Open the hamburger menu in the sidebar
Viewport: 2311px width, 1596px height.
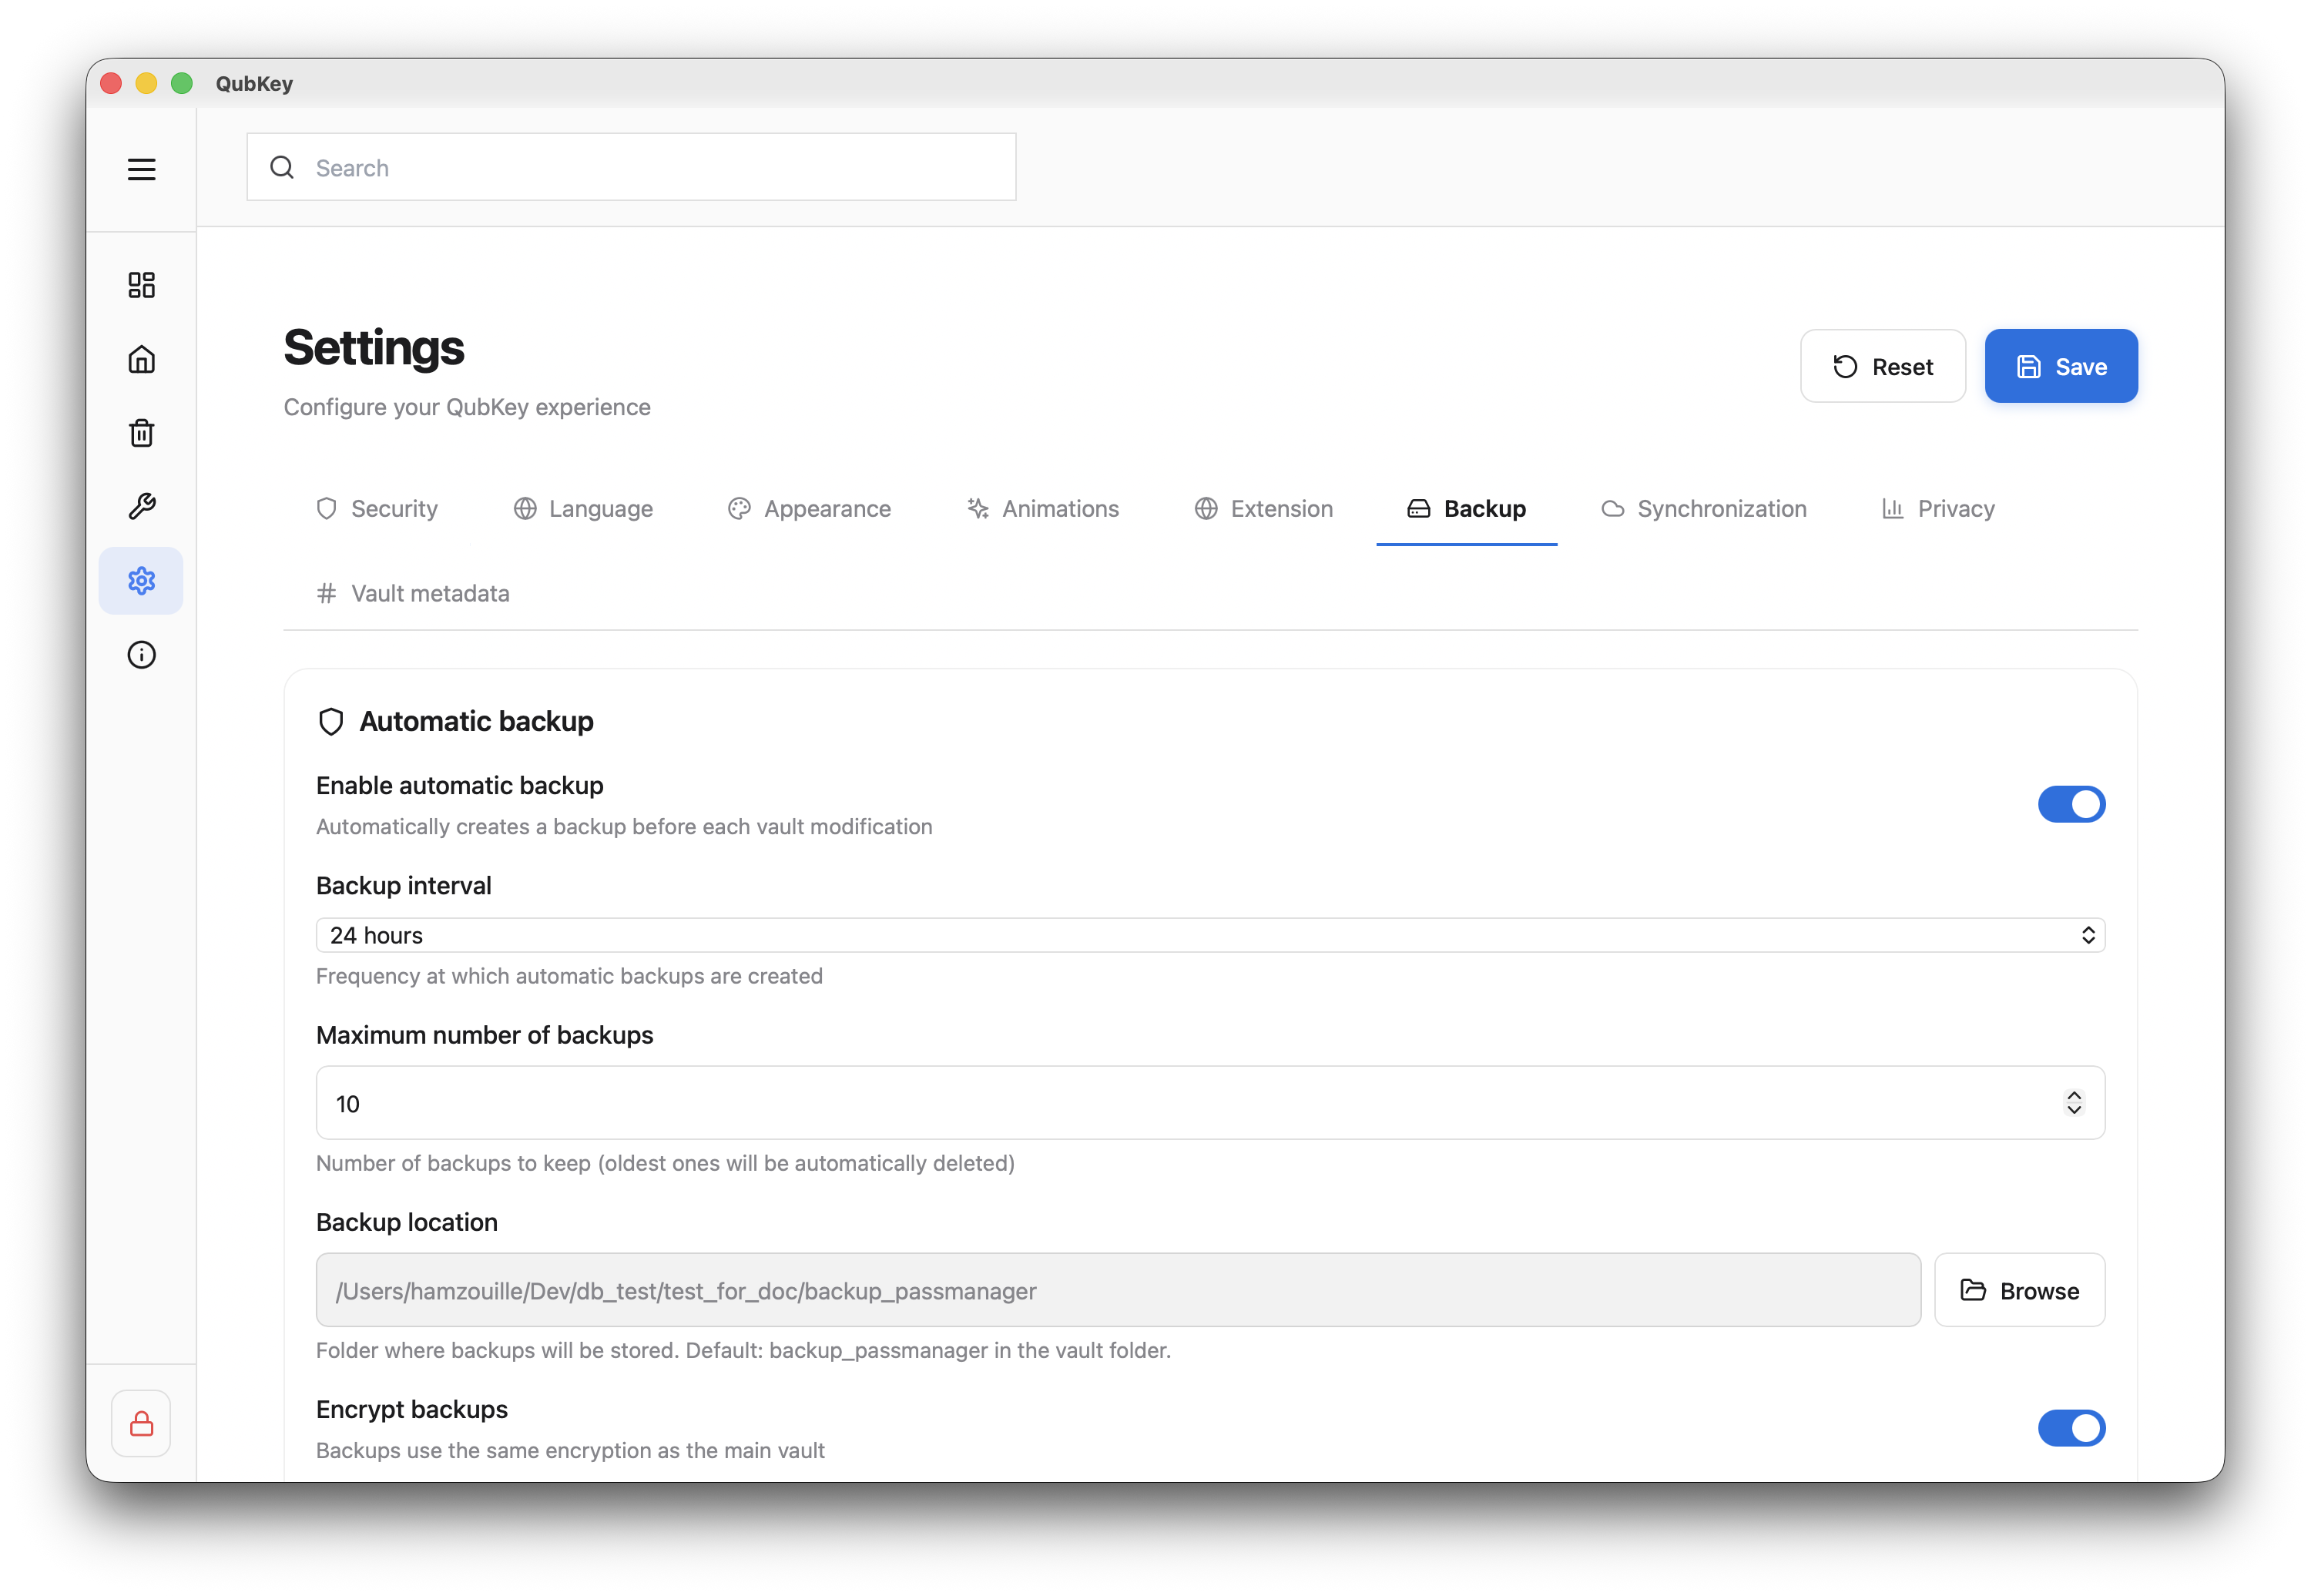(x=141, y=169)
